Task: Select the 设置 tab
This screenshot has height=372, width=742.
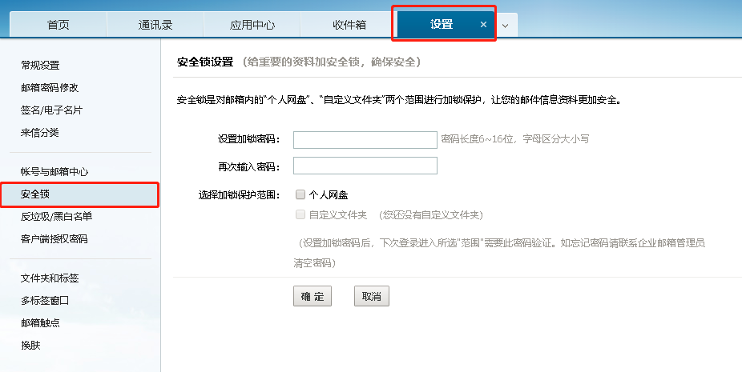Action: (x=442, y=25)
